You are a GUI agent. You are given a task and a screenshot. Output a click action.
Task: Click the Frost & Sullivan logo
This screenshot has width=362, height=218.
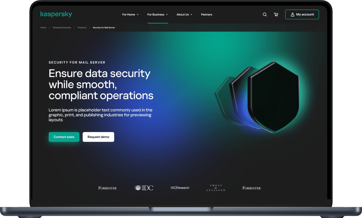216,188
